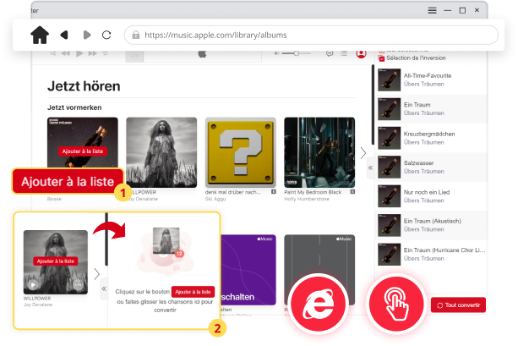This screenshot has width=518, height=346.
Task: Select the Ein Traum (Hurricane Chor Li... track
Action: pos(433,255)
